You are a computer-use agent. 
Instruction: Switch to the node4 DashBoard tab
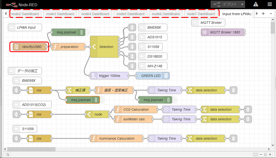coord(95,14)
